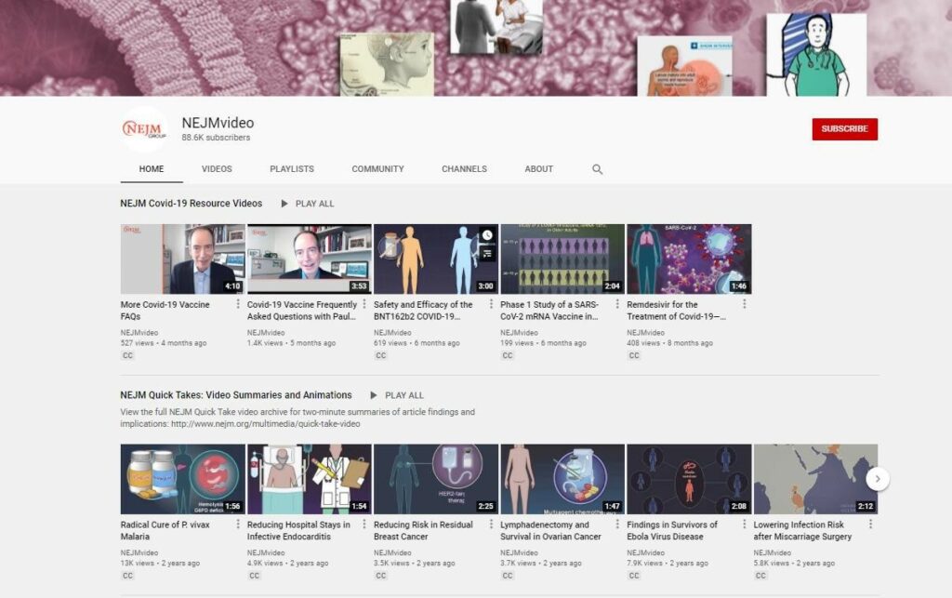Follow the nejm.org quick-take-video link

265,424
